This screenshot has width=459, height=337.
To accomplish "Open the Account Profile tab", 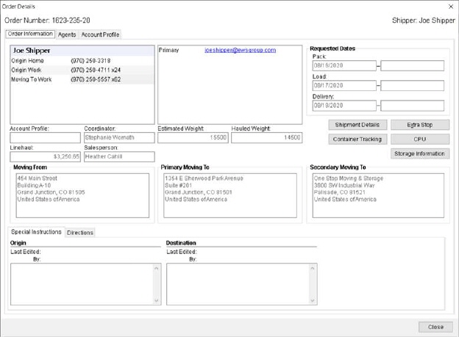I will point(100,35).
